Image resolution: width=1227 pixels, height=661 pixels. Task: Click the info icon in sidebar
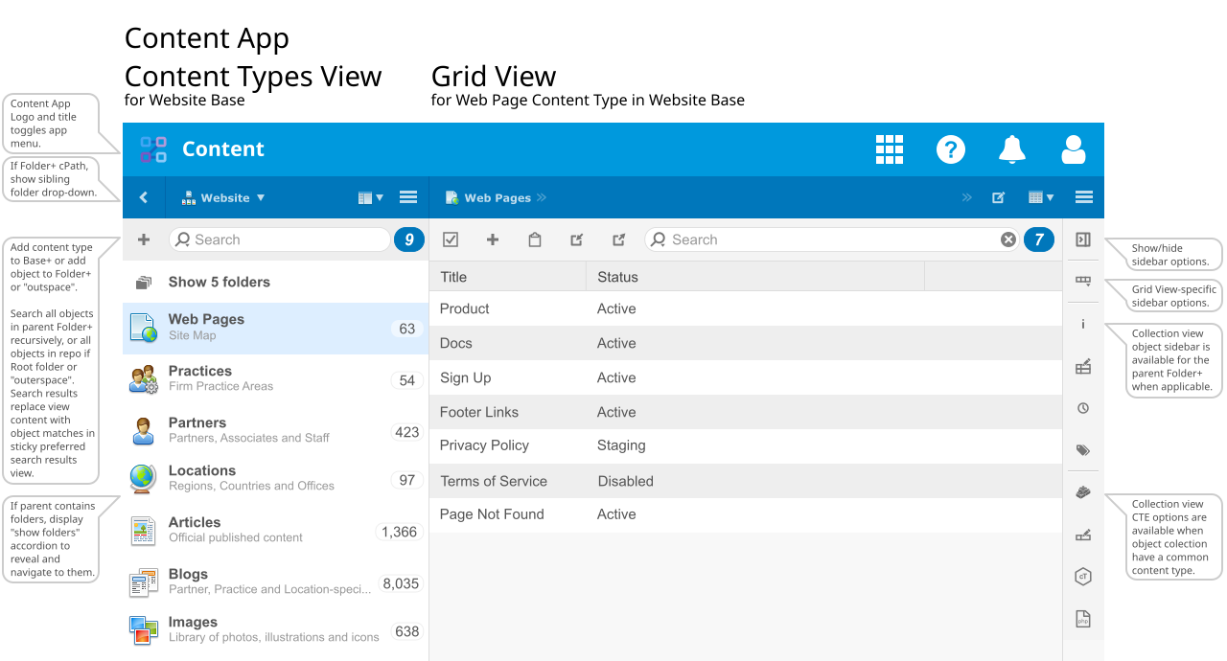[x=1083, y=324]
